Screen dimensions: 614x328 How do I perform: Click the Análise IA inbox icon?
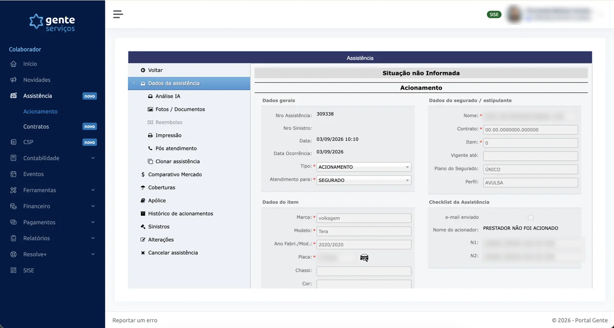(150, 96)
